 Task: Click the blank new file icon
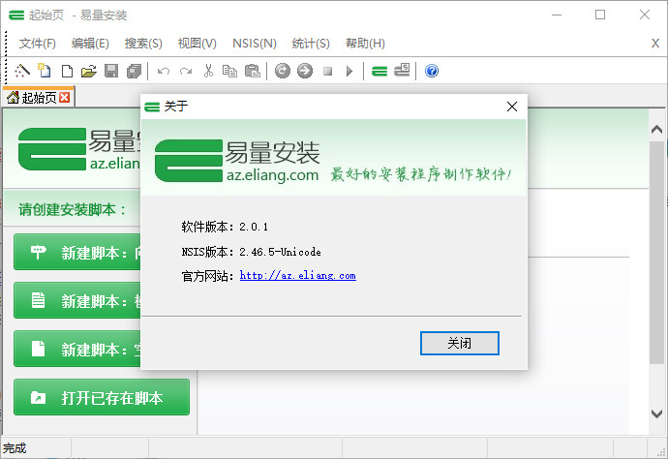[67, 71]
